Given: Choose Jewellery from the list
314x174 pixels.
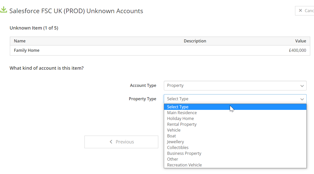Looking at the screenshot, I should click(x=235, y=142).
